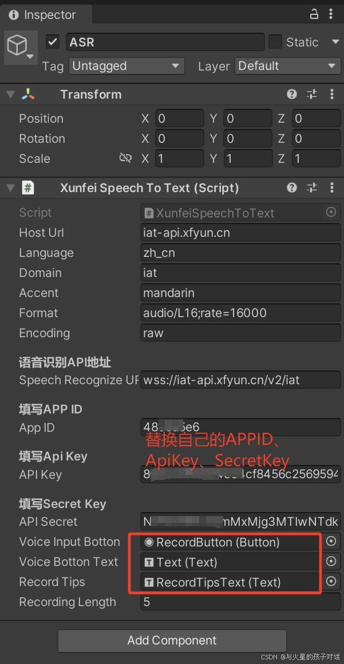Edit the Language field zh_cn
This screenshot has height=664, width=344.
240,253
